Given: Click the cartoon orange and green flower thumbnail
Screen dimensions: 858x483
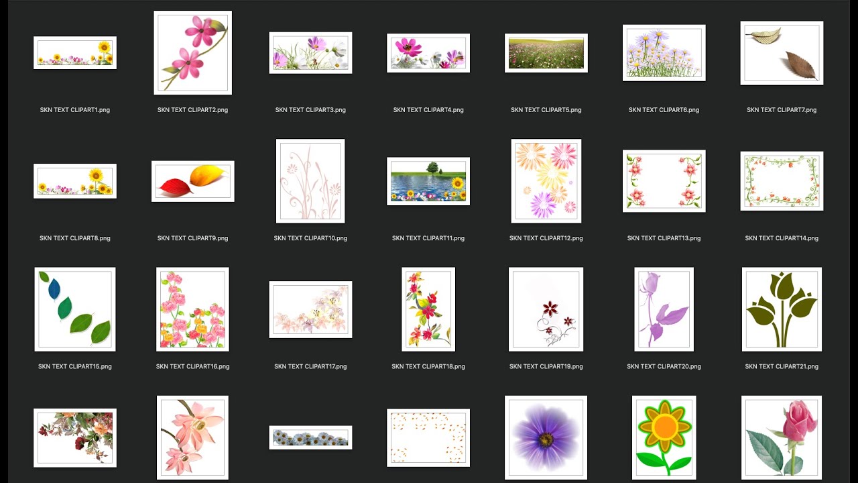Looking at the screenshot, I should click(x=664, y=438).
